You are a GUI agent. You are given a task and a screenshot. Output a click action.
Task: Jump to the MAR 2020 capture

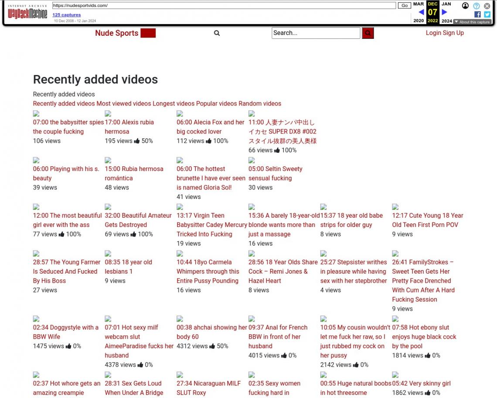point(419,4)
